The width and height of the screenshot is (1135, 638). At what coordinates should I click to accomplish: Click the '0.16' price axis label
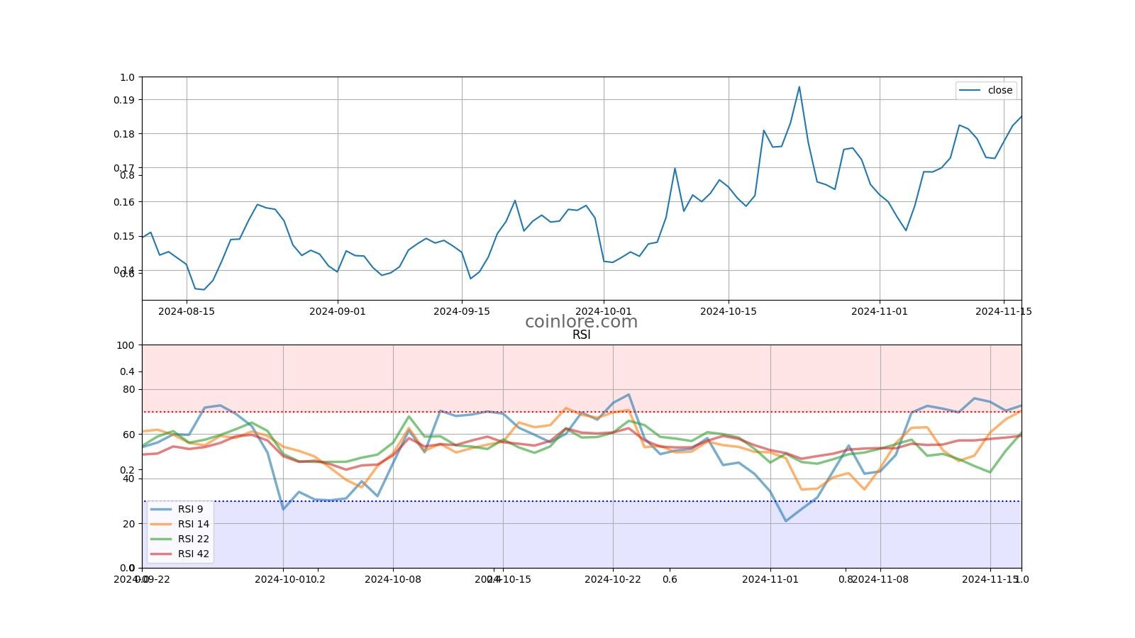(124, 202)
